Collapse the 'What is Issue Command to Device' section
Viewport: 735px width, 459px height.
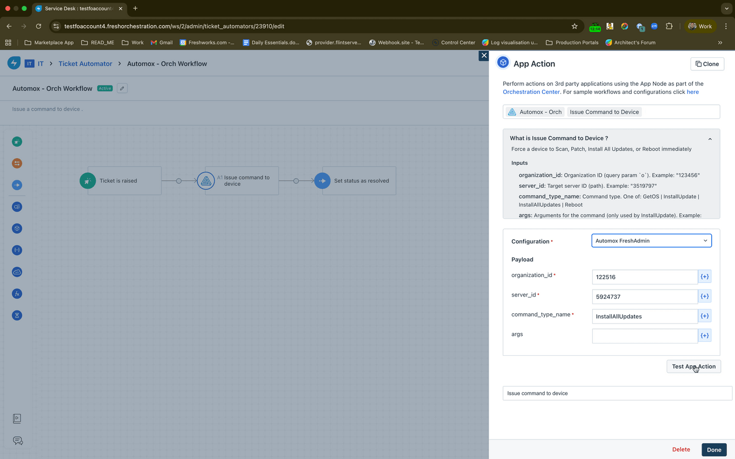pos(710,138)
